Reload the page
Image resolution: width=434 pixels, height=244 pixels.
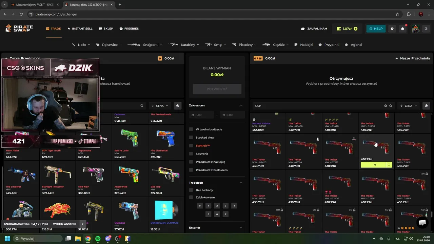(x=21, y=14)
